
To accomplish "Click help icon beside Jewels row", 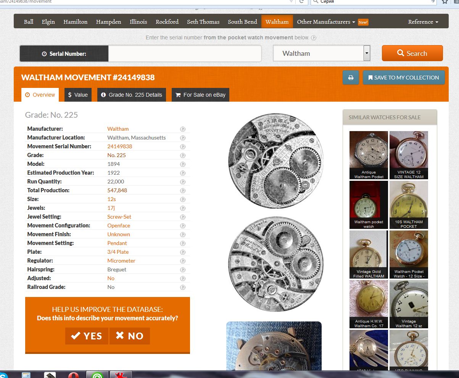I will click(x=183, y=208).
